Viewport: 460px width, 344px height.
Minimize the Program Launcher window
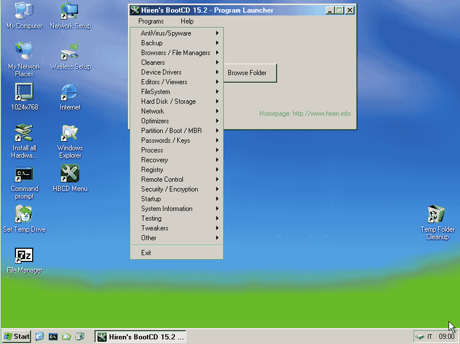[x=330, y=10]
